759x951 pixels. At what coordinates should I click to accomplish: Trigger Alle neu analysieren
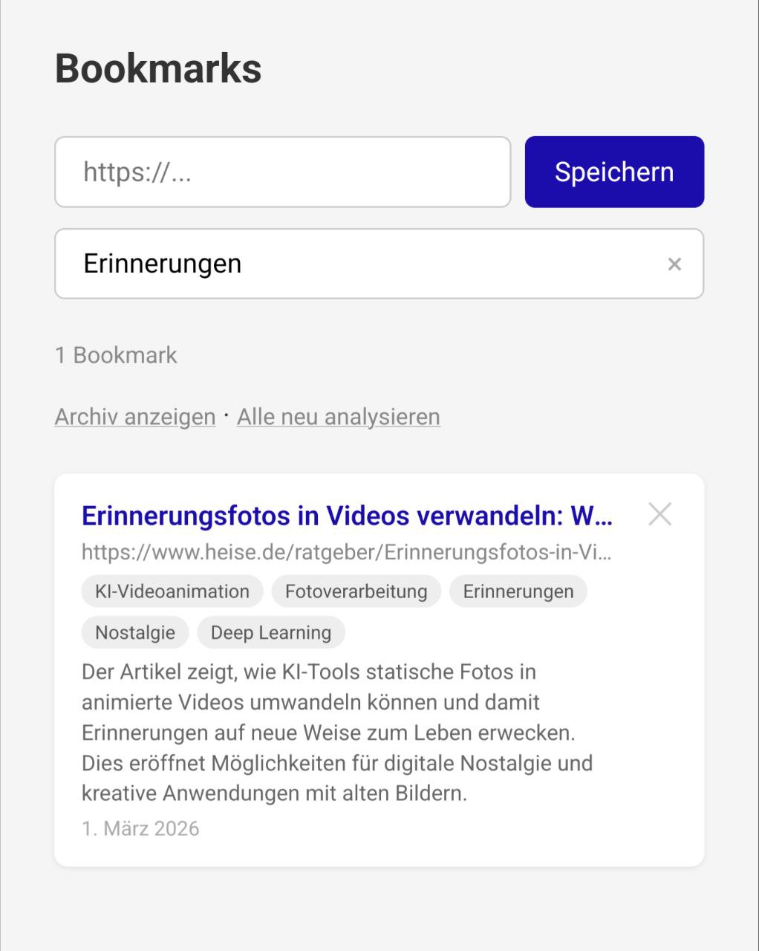[339, 416]
